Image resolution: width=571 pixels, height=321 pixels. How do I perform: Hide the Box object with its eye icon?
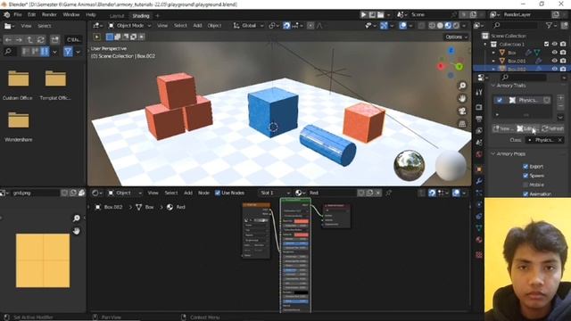coord(555,53)
